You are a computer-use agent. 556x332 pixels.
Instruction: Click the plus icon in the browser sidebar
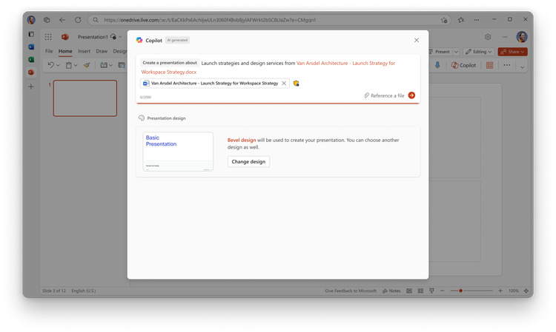click(31, 87)
